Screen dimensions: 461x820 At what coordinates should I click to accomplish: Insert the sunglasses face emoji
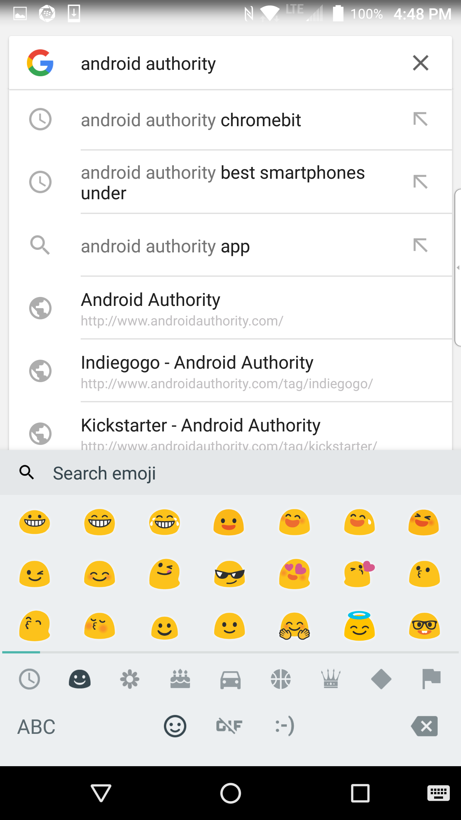pos(230,574)
